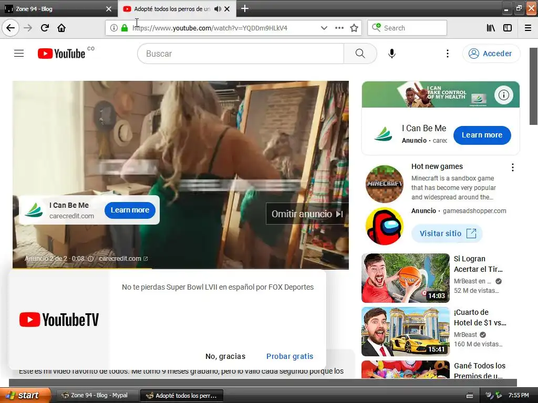Go back with browser Back arrow
The width and height of the screenshot is (538, 403).
(11, 28)
